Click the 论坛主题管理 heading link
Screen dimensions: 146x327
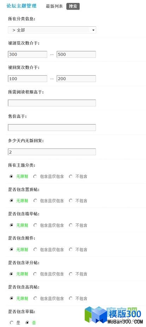pos(22,6)
